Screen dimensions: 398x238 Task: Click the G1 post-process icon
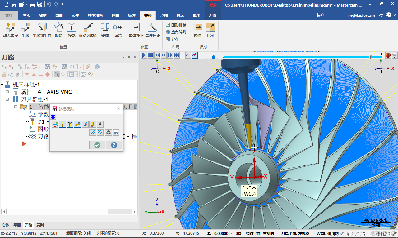[72, 67]
